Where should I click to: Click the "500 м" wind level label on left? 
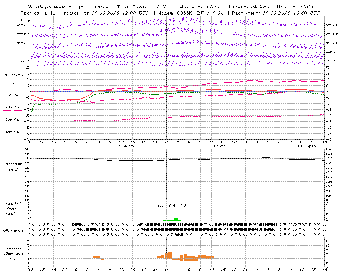pos(25,52)
